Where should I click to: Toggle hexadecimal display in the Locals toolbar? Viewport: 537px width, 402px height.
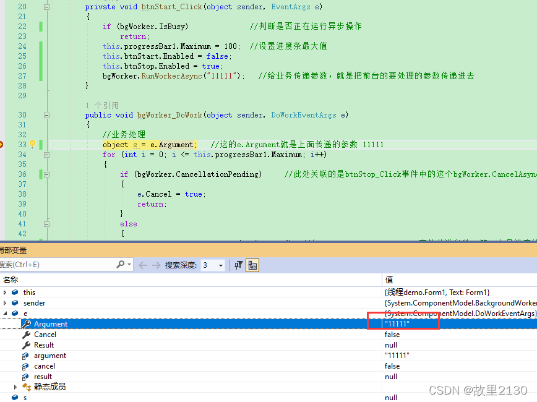click(x=252, y=265)
